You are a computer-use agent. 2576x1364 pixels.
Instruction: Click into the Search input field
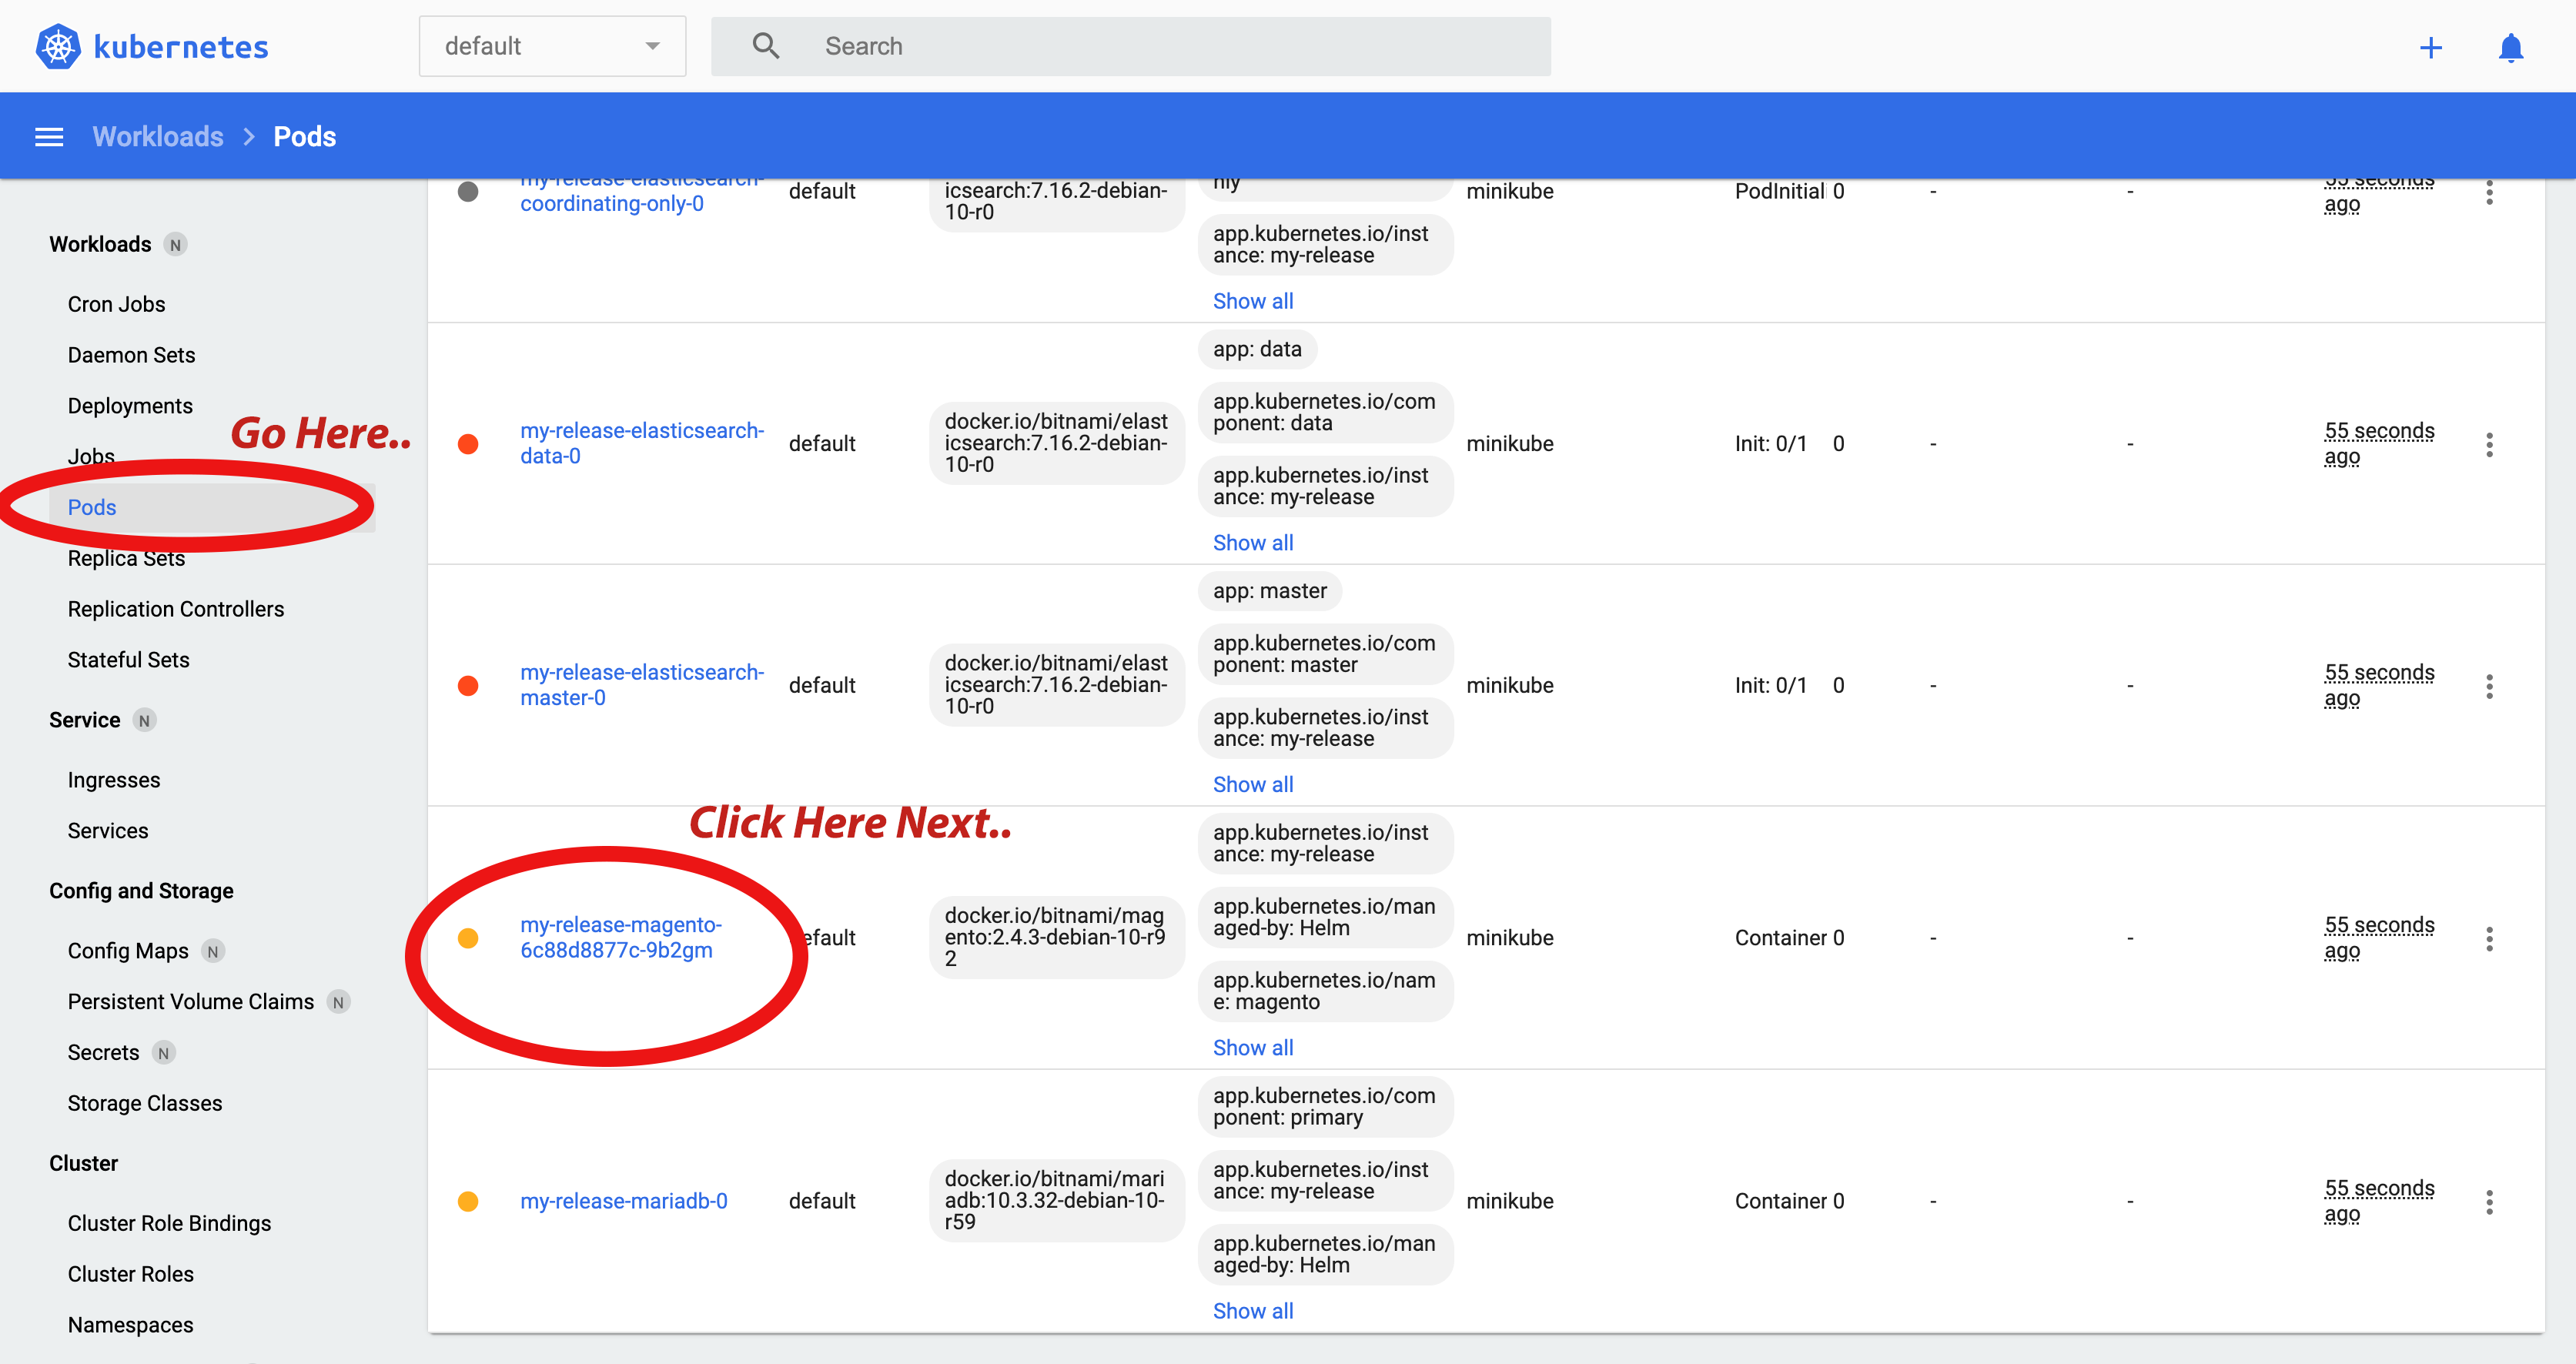click(x=1180, y=46)
